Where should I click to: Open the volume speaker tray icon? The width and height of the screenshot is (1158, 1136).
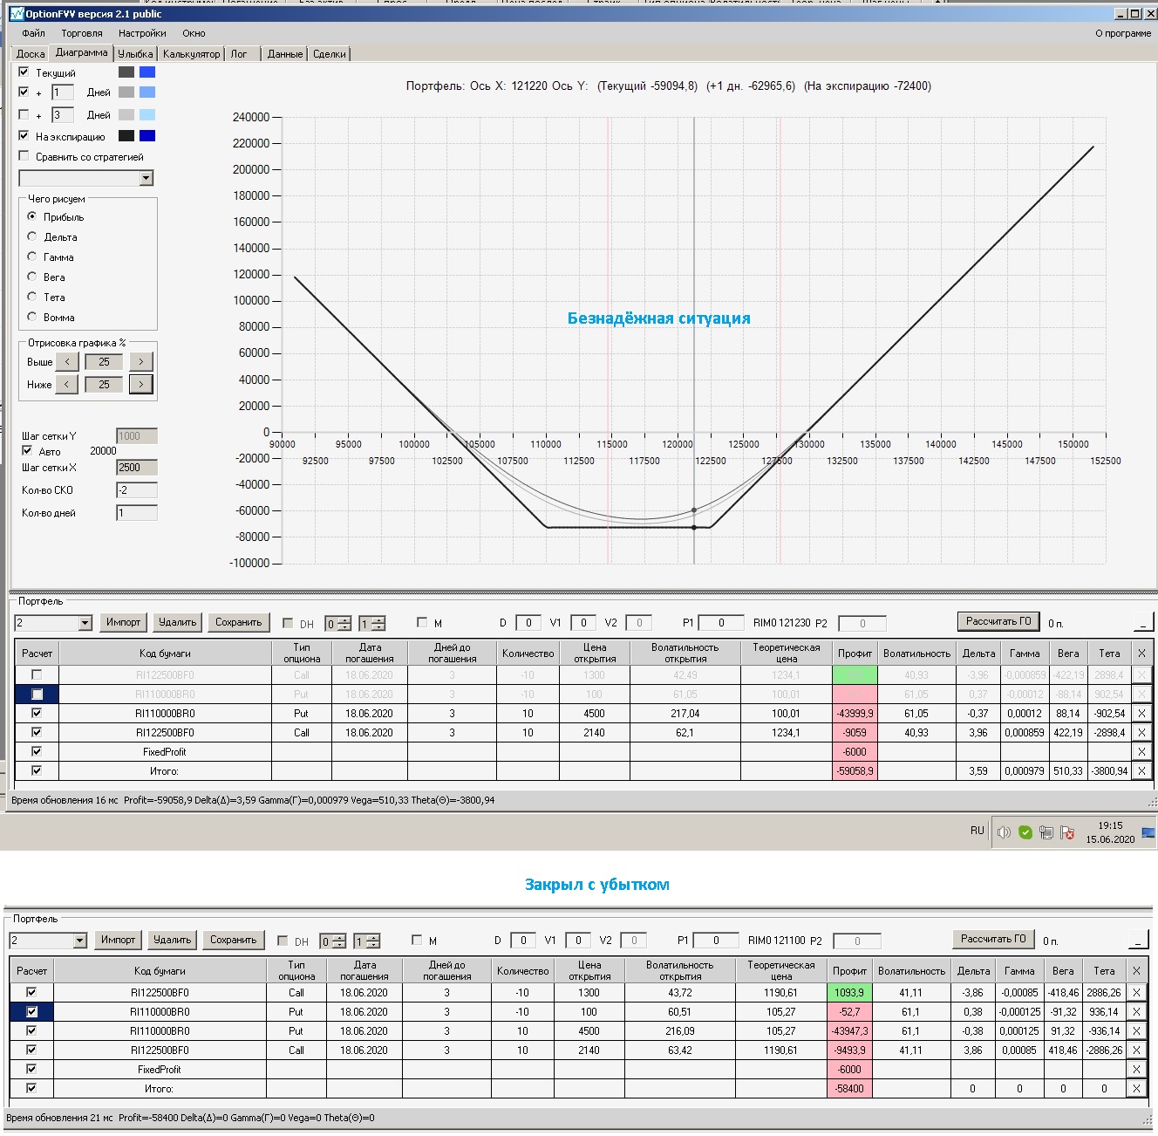(1004, 832)
